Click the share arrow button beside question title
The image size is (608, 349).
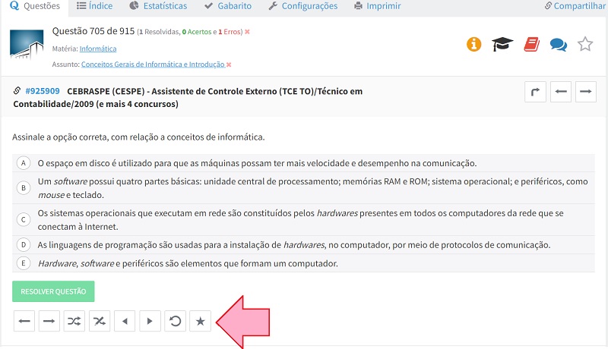click(536, 93)
